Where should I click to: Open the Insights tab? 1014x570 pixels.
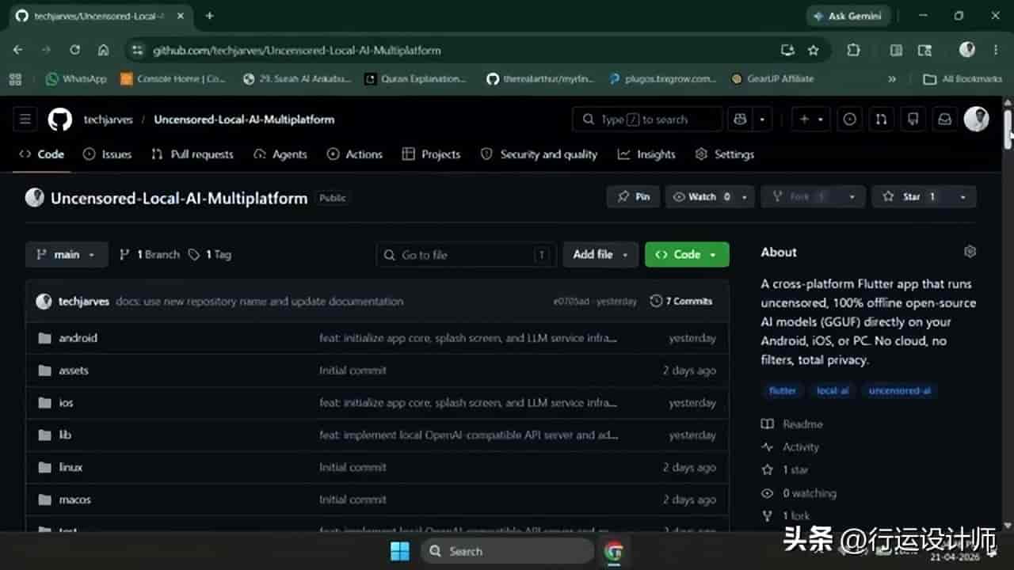(x=647, y=154)
